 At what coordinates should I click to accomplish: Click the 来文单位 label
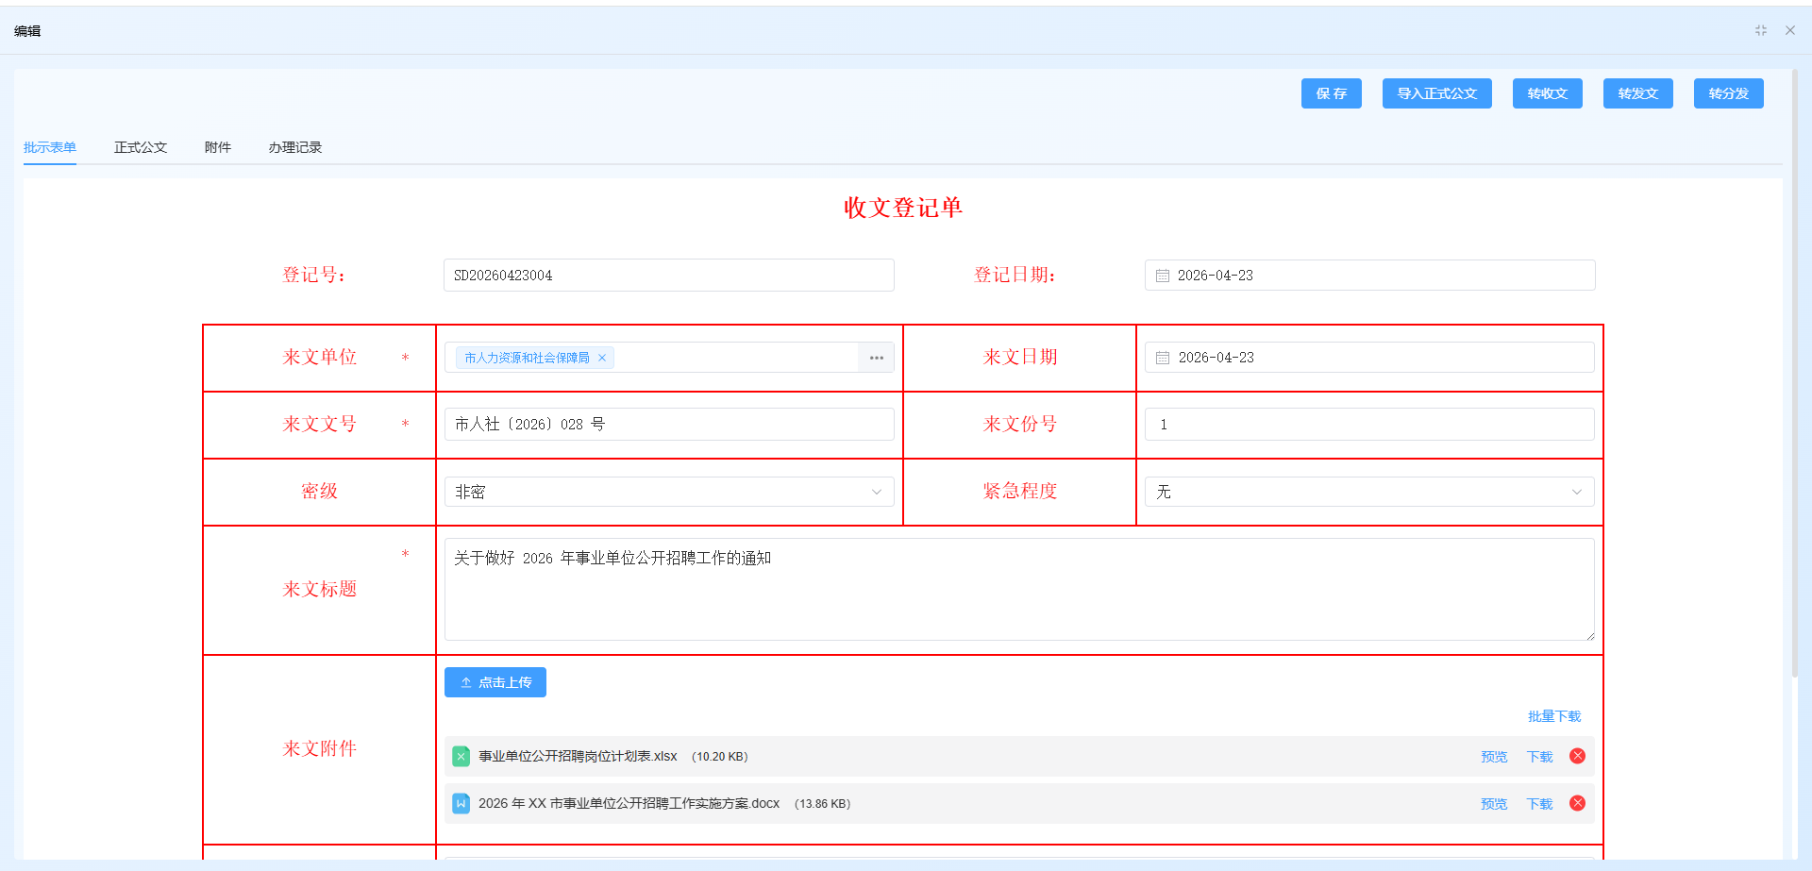tap(320, 358)
